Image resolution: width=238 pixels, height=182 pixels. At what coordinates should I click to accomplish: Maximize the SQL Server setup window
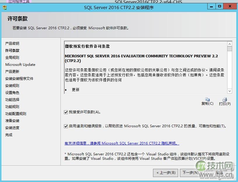[220, 6]
